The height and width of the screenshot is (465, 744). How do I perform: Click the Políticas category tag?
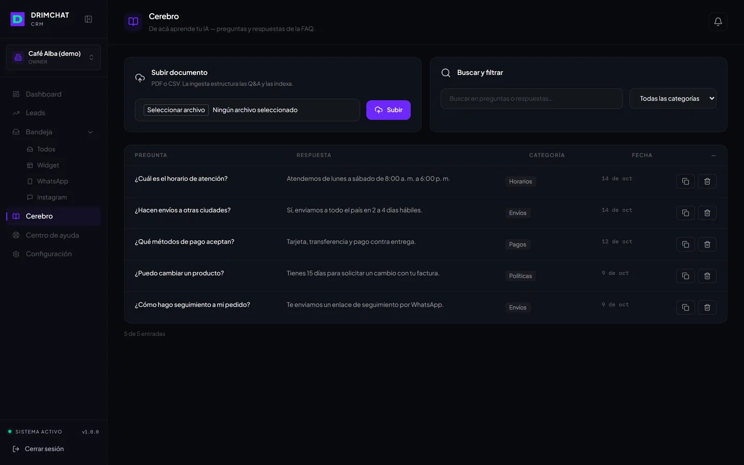[520, 276]
